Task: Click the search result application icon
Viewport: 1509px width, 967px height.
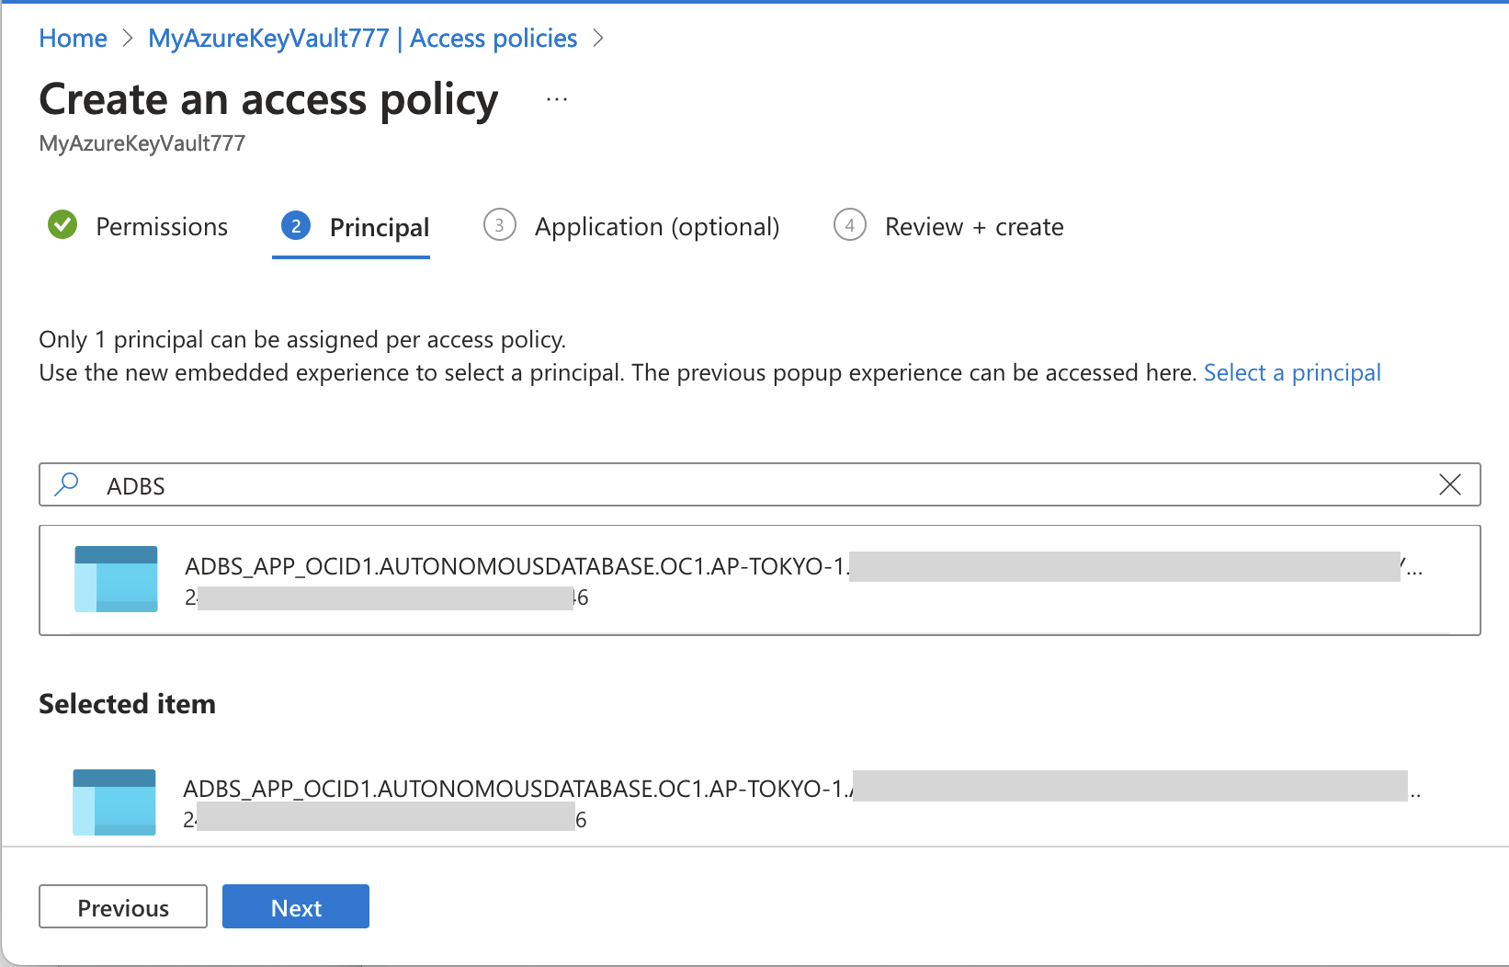Action: pyautogui.click(x=116, y=579)
